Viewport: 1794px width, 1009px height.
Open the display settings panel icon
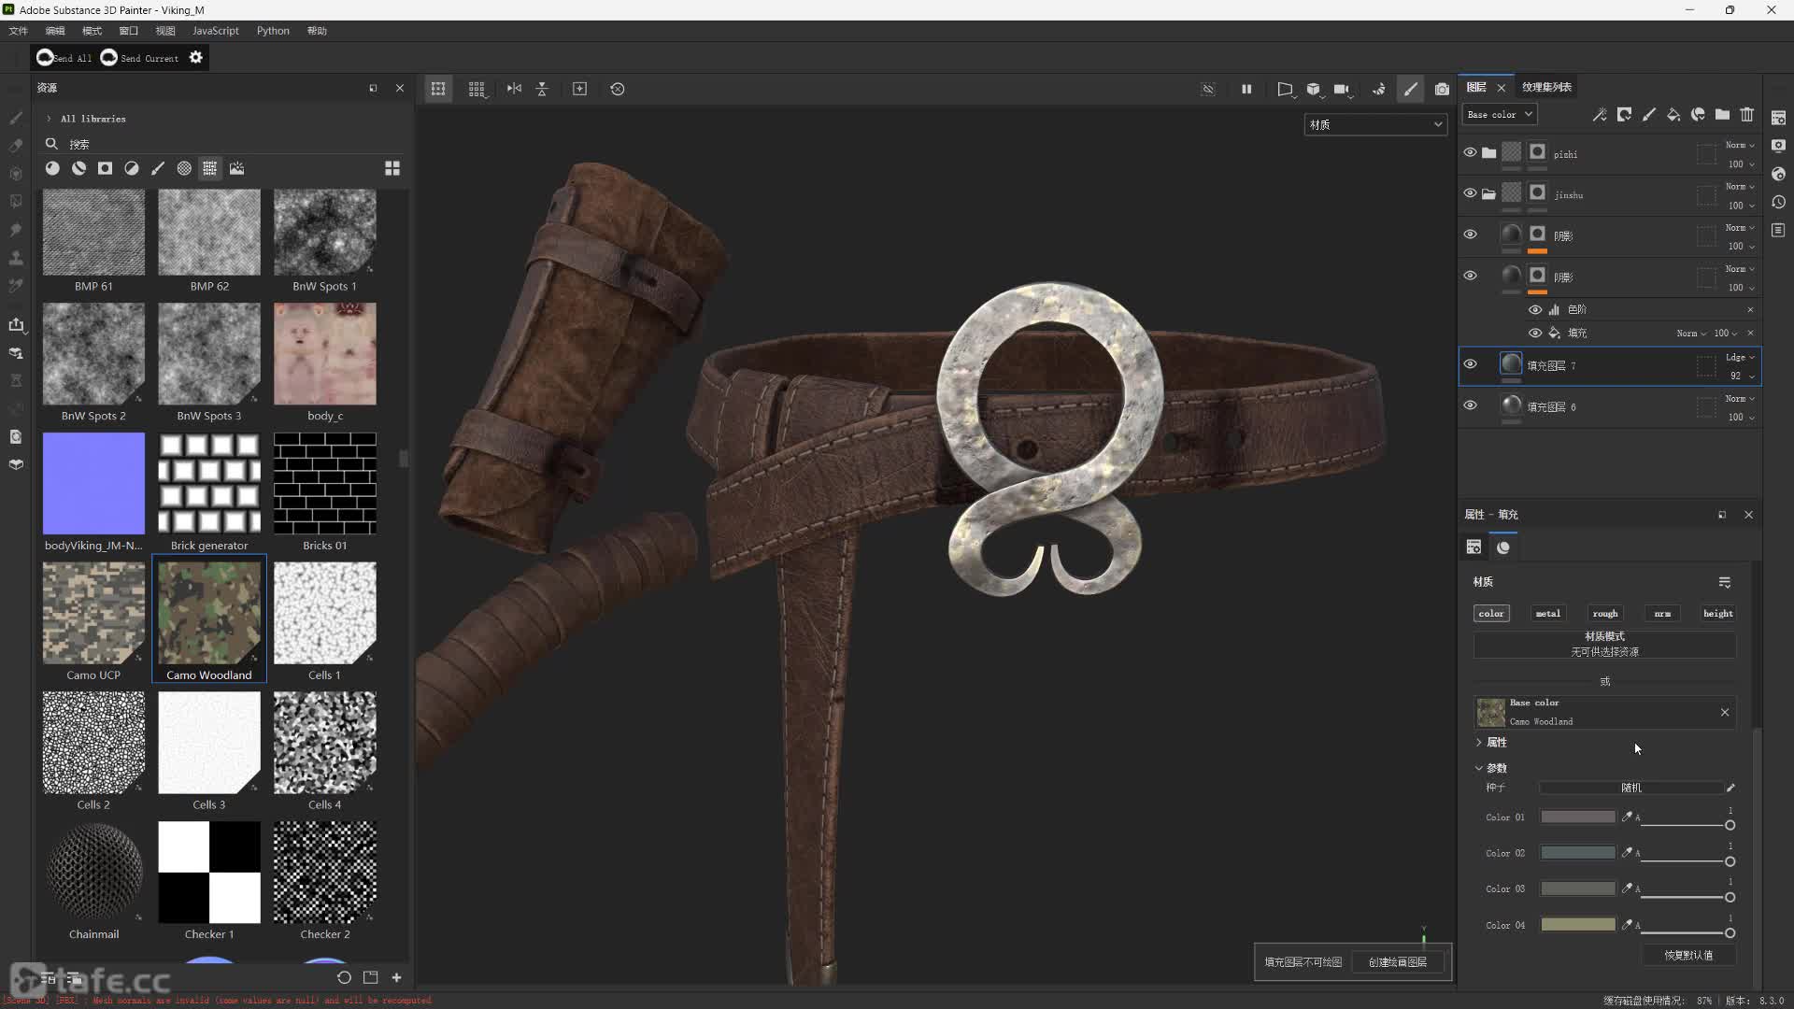point(1778,146)
